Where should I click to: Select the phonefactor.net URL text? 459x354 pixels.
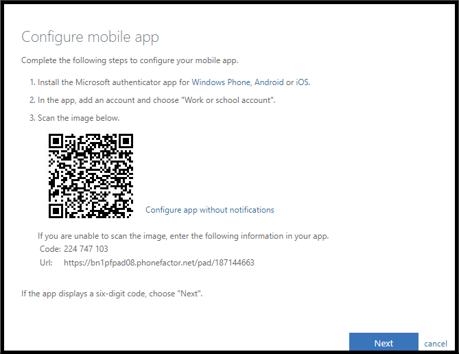tap(159, 263)
